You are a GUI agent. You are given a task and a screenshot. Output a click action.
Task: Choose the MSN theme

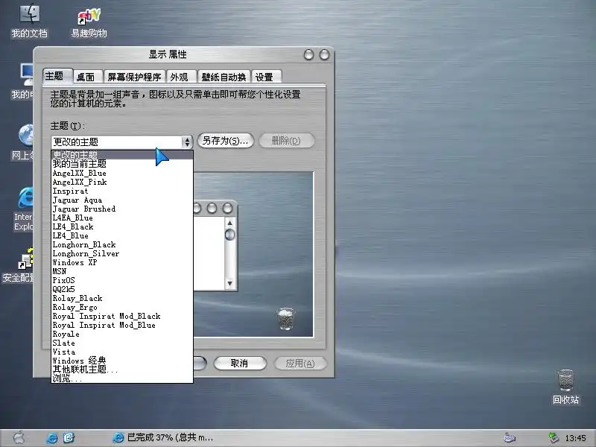(x=122, y=271)
